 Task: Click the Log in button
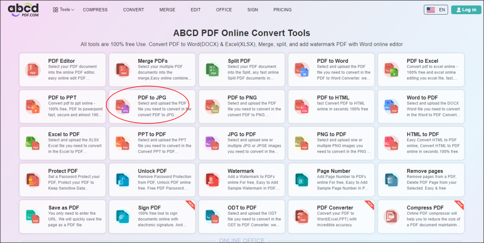click(466, 10)
